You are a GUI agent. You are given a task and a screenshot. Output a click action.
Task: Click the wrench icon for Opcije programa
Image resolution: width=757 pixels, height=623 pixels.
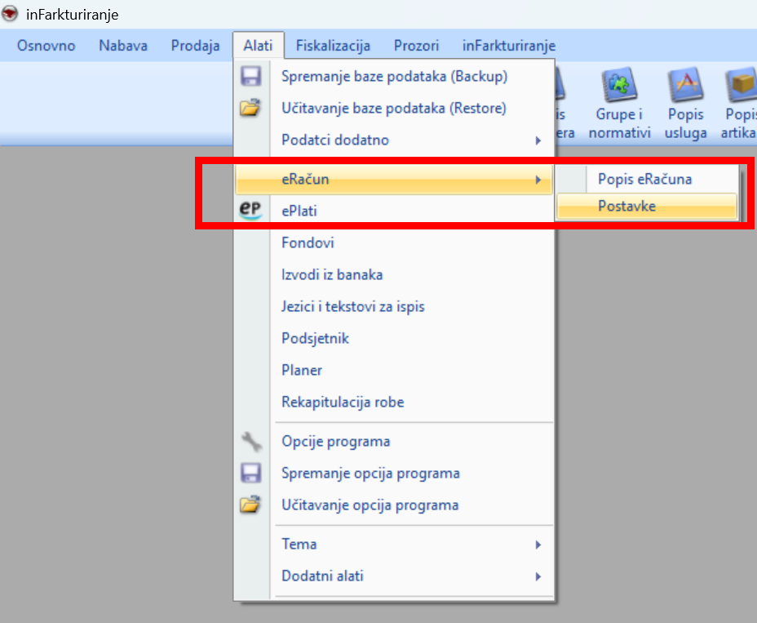[x=250, y=442]
